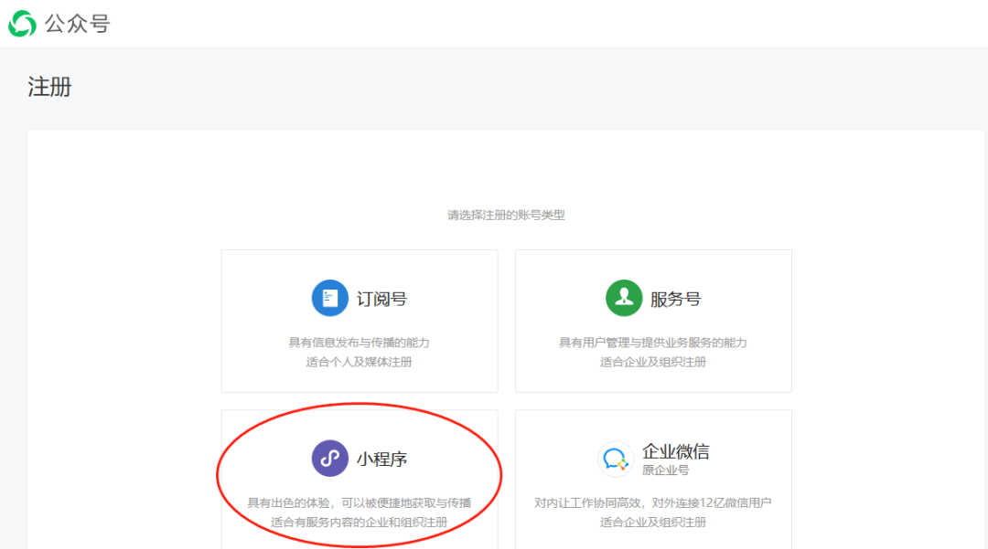Select the 订阅号 account type title

pos(381,299)
